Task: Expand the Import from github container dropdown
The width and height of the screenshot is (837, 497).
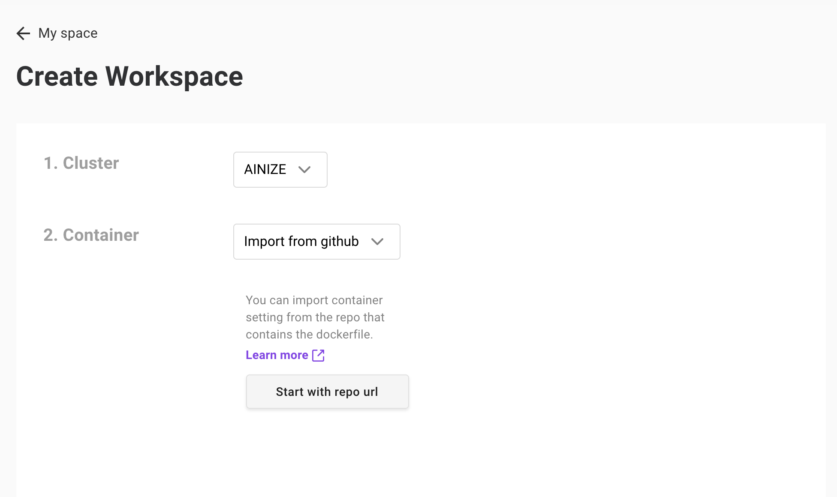Action: pos(316,242)
